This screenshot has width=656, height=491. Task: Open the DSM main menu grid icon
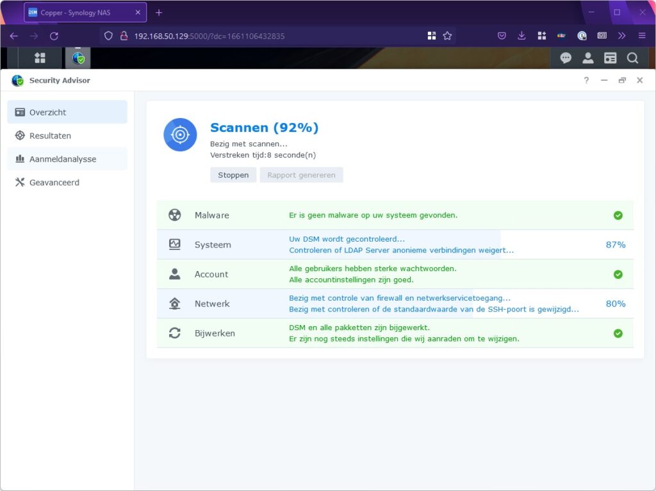click(40, 58)
